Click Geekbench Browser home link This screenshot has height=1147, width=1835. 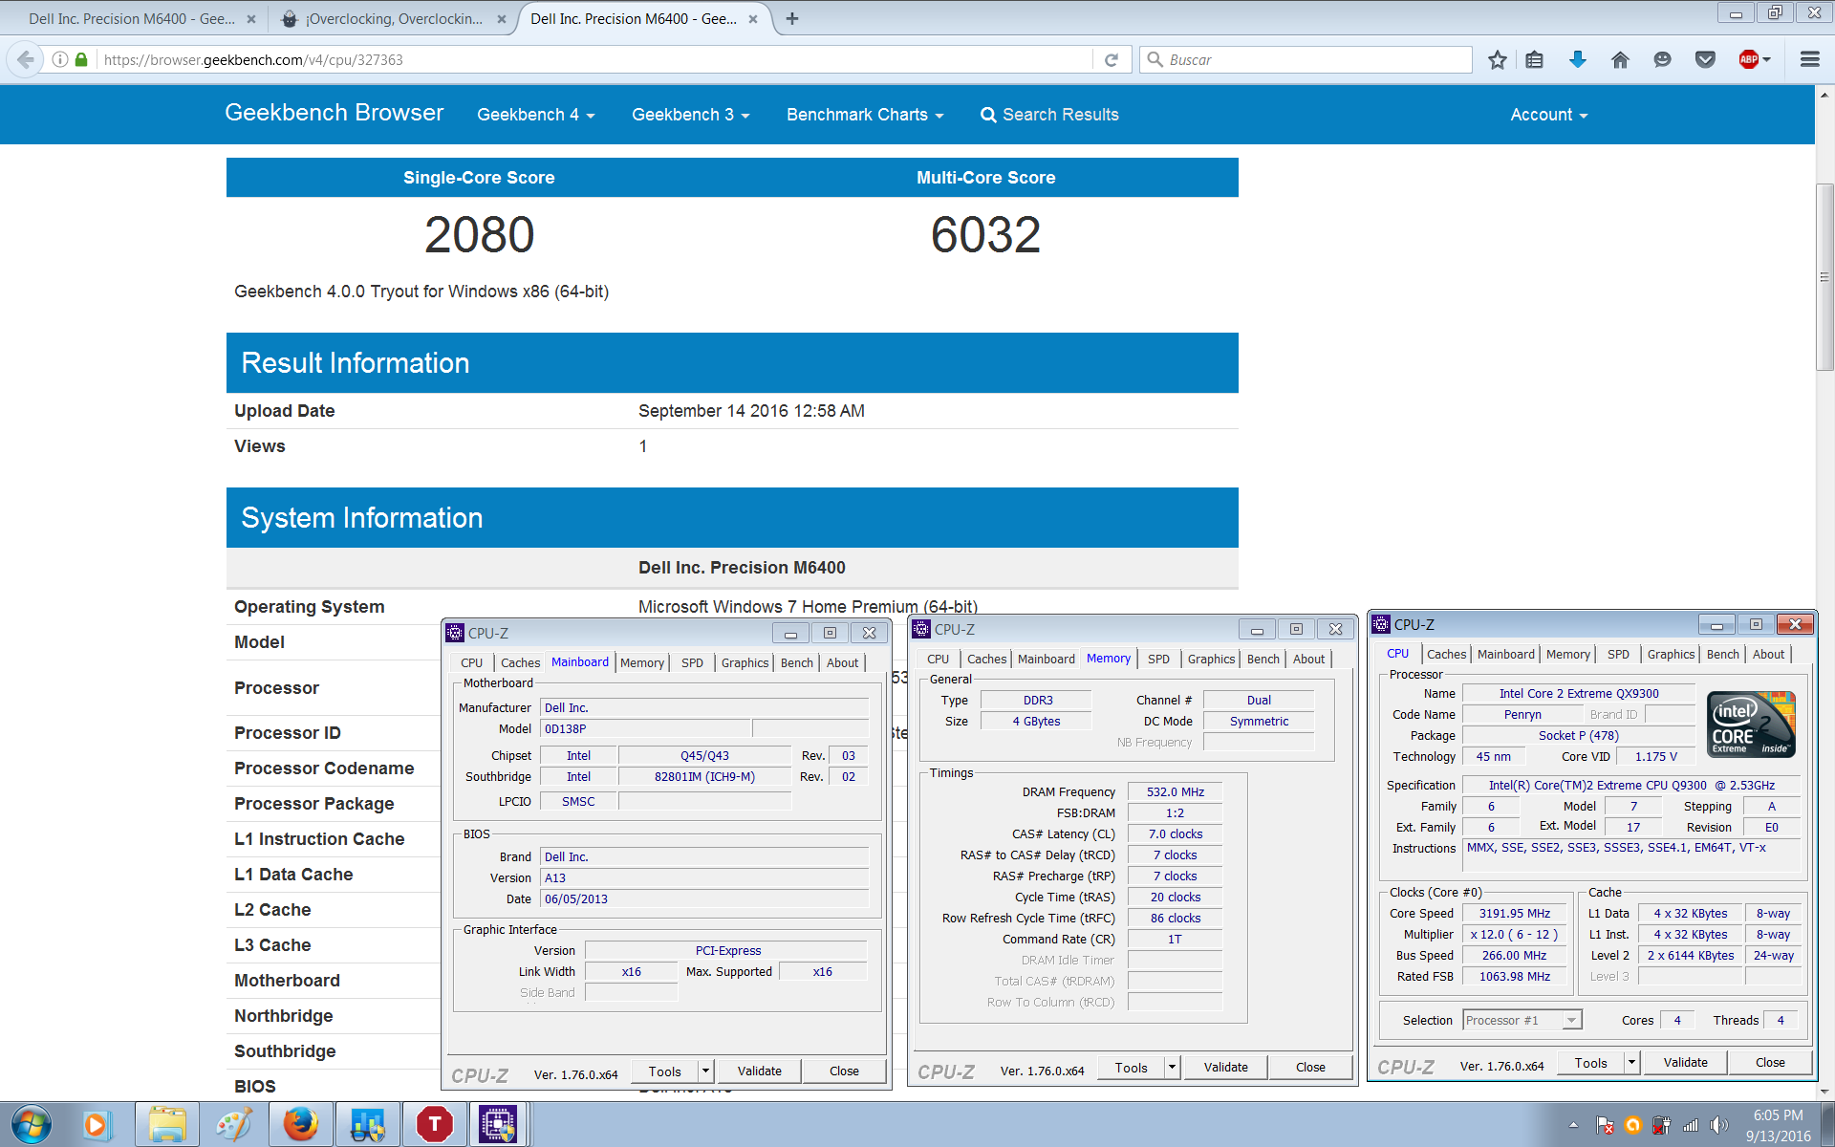coord(334,113)
